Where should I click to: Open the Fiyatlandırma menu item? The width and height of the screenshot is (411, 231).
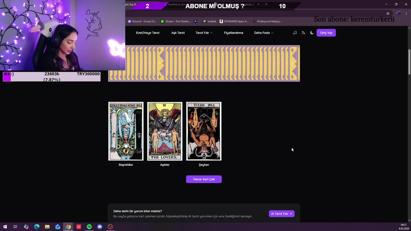coord(233,33)
